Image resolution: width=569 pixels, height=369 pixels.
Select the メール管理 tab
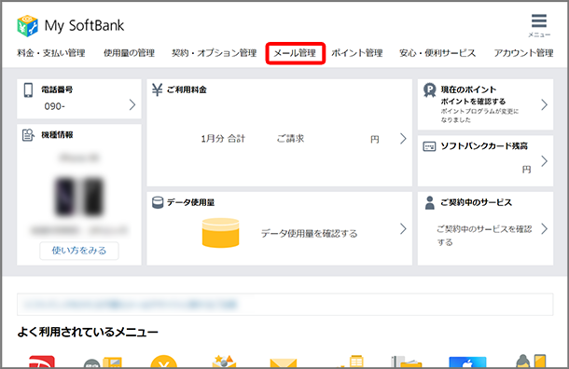pos(295,53)
